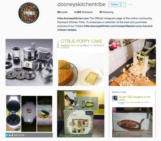Click the talk2missb avatar icon

pyautogui.click(x=11, y=135)
